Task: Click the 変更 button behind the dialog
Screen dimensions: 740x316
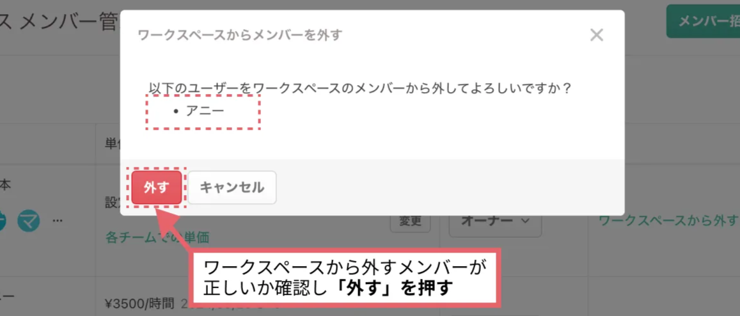Action: [410, 221]
